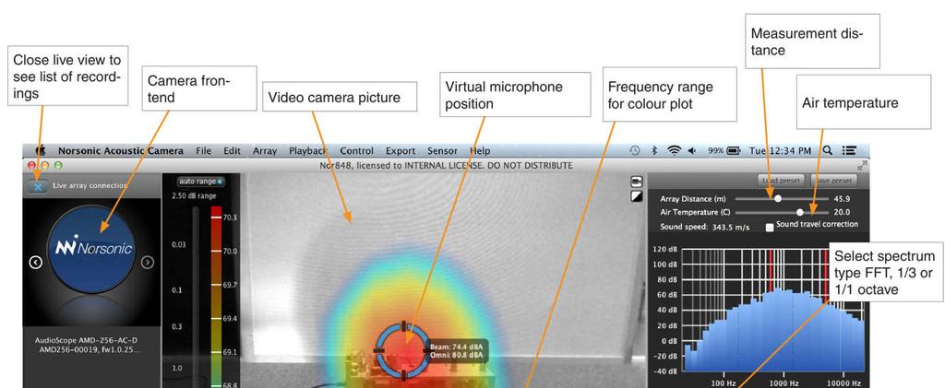Click inside the frequency spectrum plot

774,310
